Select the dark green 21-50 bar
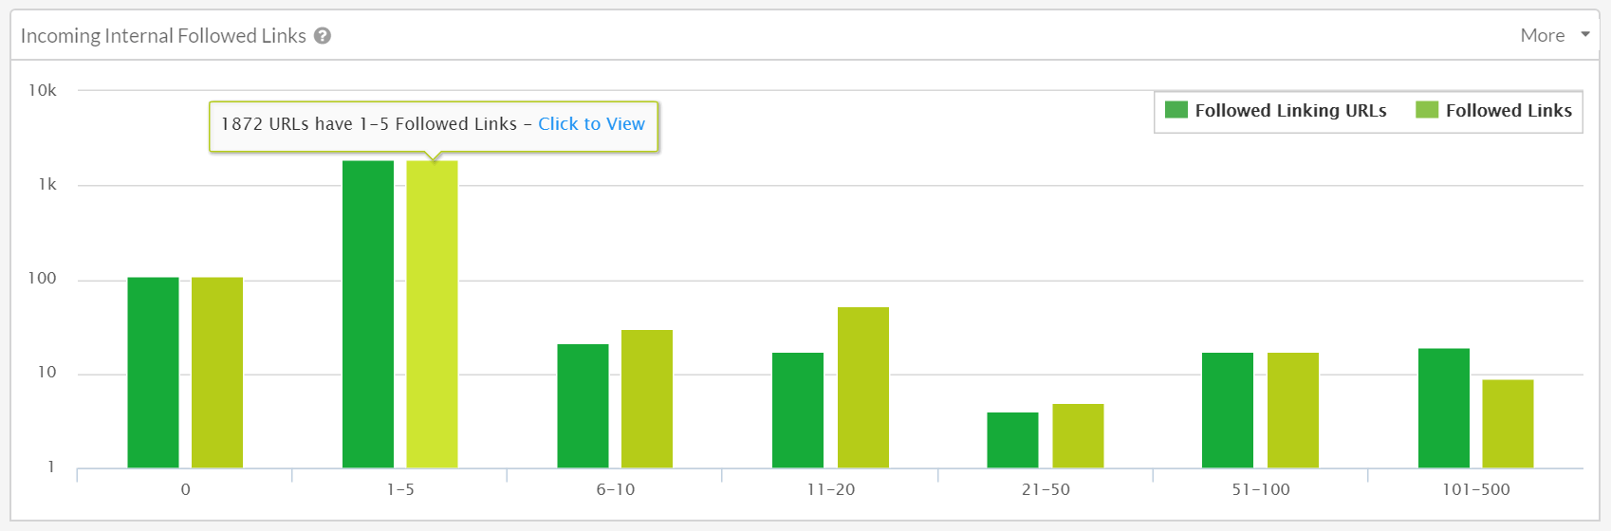 coord(1012,440)
